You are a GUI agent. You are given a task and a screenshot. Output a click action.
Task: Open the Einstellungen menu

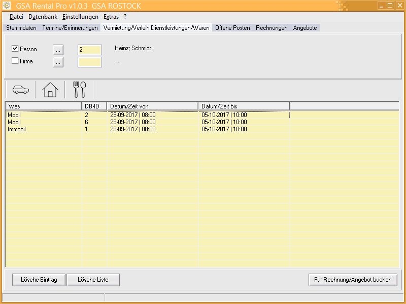[x=80, y=17]
